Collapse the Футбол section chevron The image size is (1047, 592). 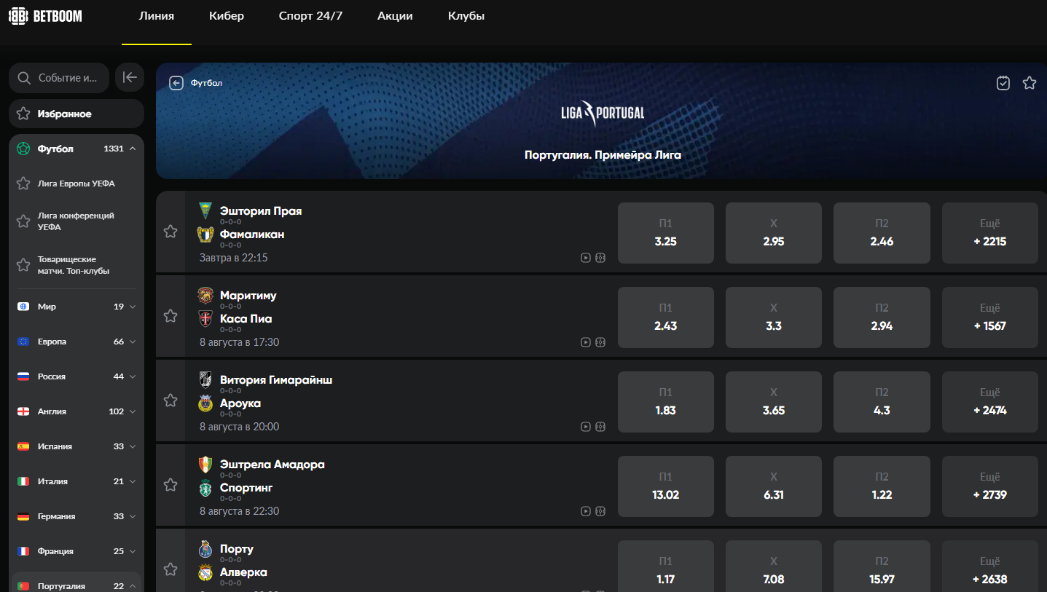click(133, 149)
